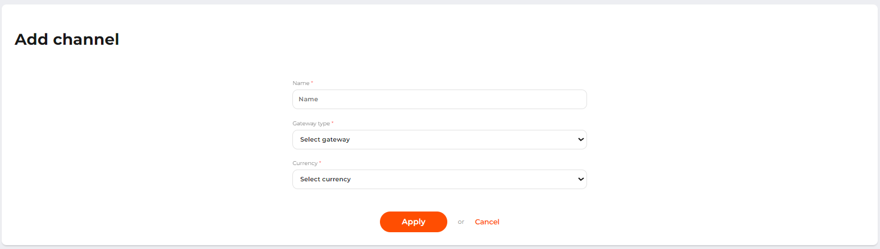The image size is (880, 249).
Task: Click the Name field label
Action: [x=301, y=83]
